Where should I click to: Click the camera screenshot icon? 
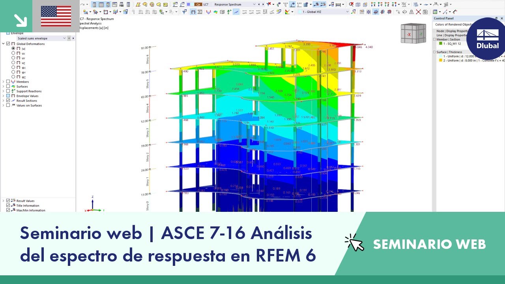click(425, 12)
